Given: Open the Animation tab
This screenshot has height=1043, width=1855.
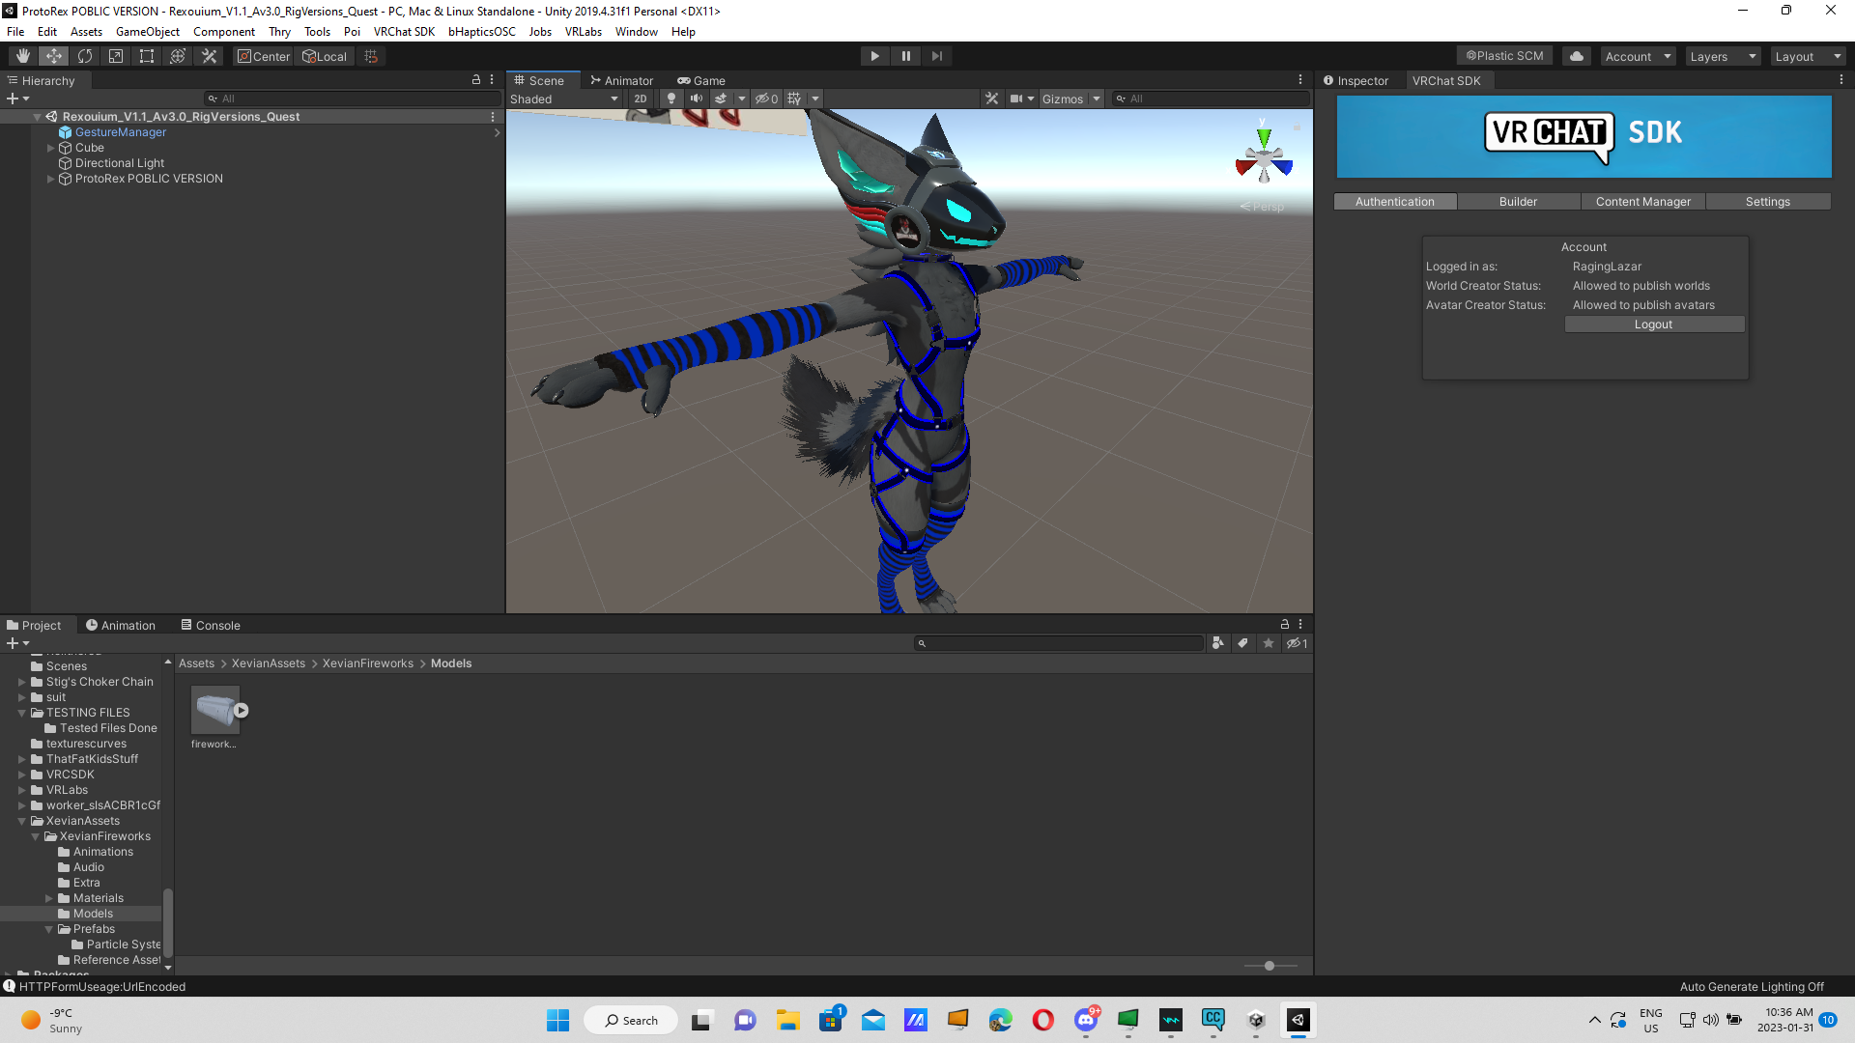Looking at the screenshot, I should (x=121, y=625).
